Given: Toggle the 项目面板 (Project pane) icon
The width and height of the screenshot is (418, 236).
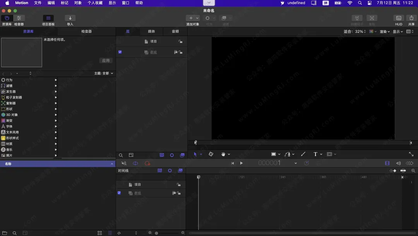Looking at the screenshot, I should pyautogui.click(x=48, y=18).
